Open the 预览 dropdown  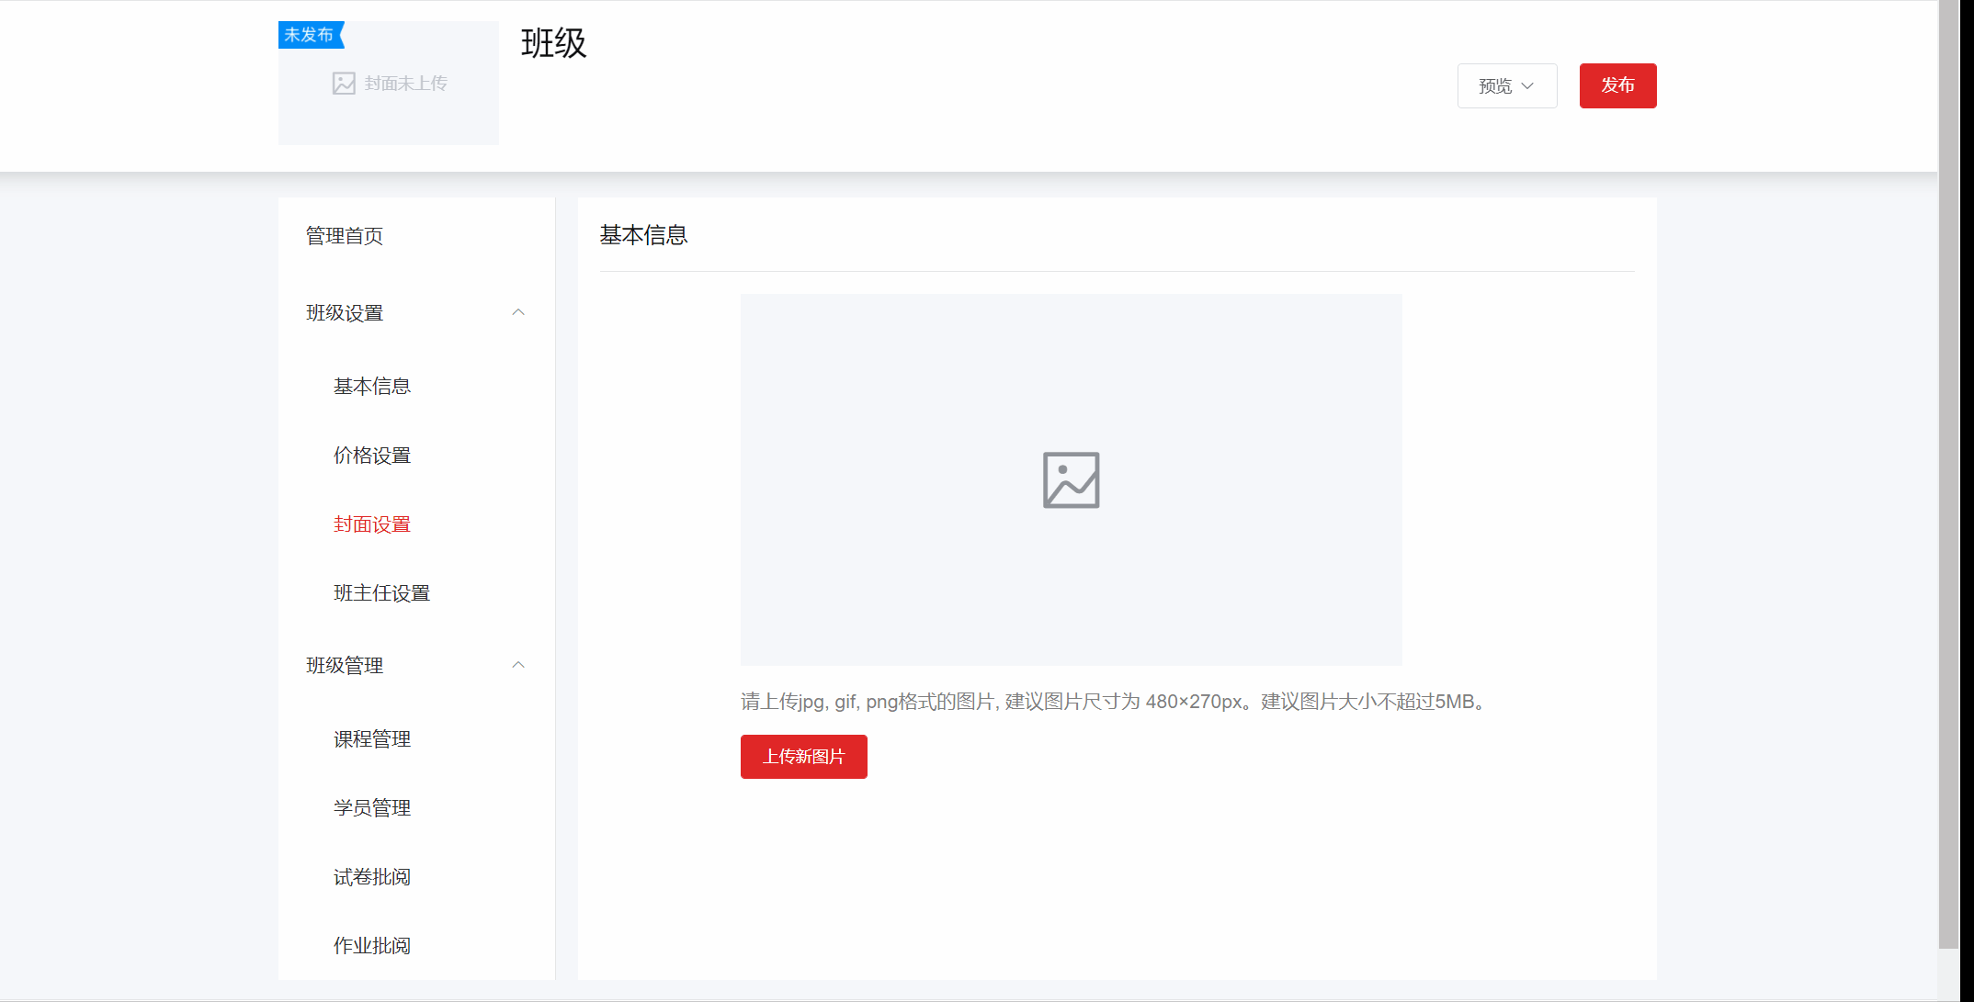tap(1506, 85)
